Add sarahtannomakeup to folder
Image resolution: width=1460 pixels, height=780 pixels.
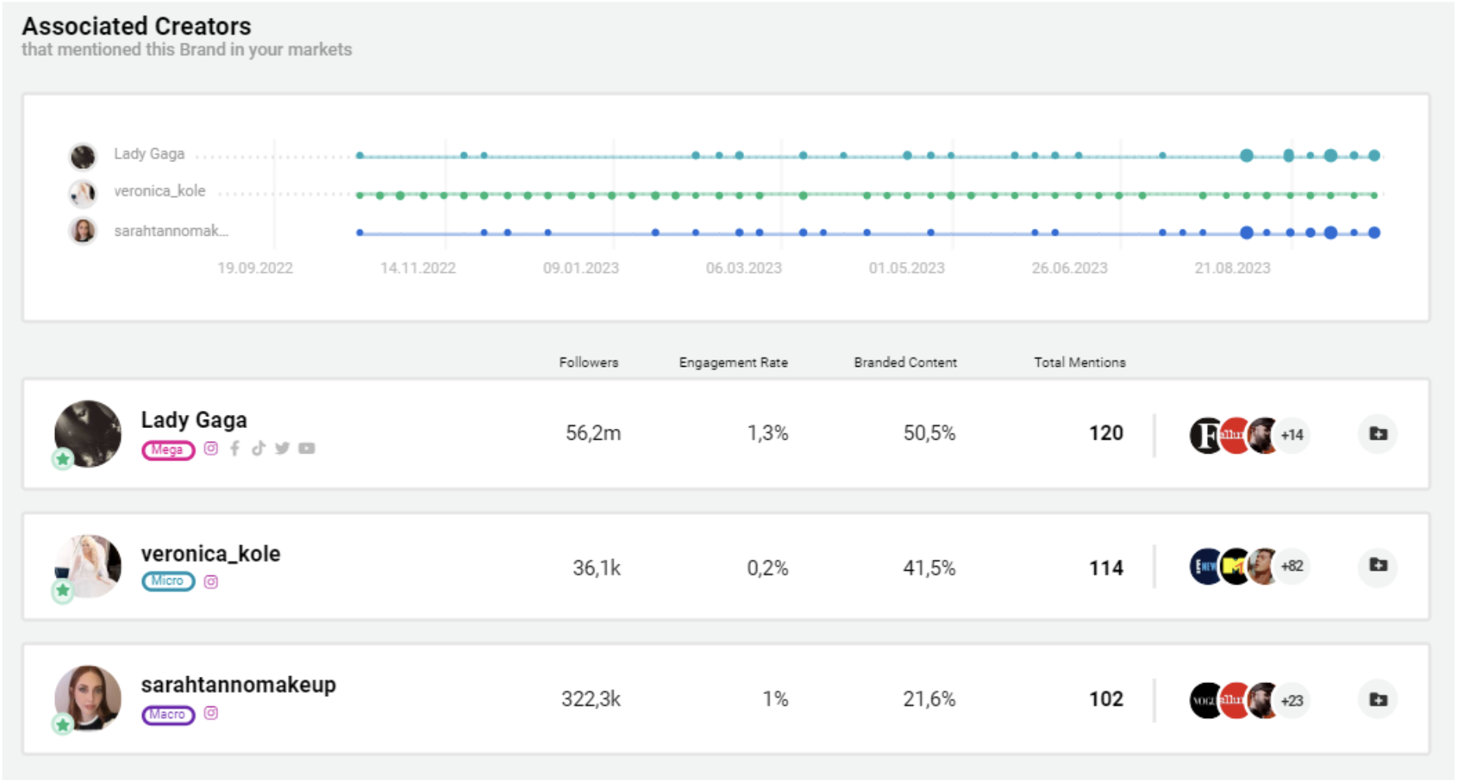pos(1378,699)
